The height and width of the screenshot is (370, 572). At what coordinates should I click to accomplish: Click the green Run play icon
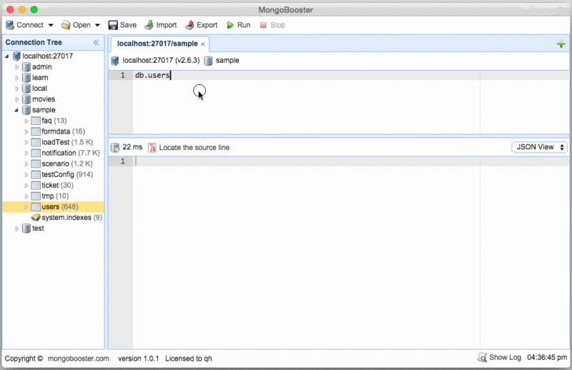click(x=230, y=25)
